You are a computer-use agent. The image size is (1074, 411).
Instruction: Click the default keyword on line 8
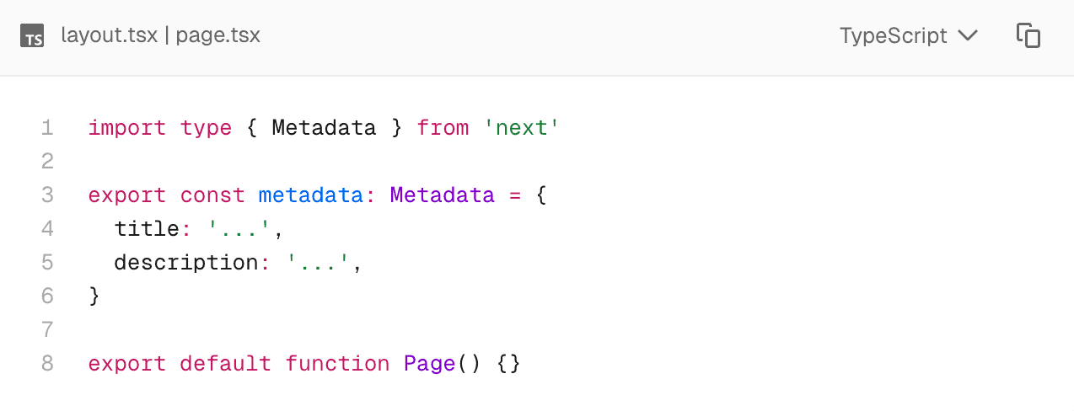tap(225, 364)
